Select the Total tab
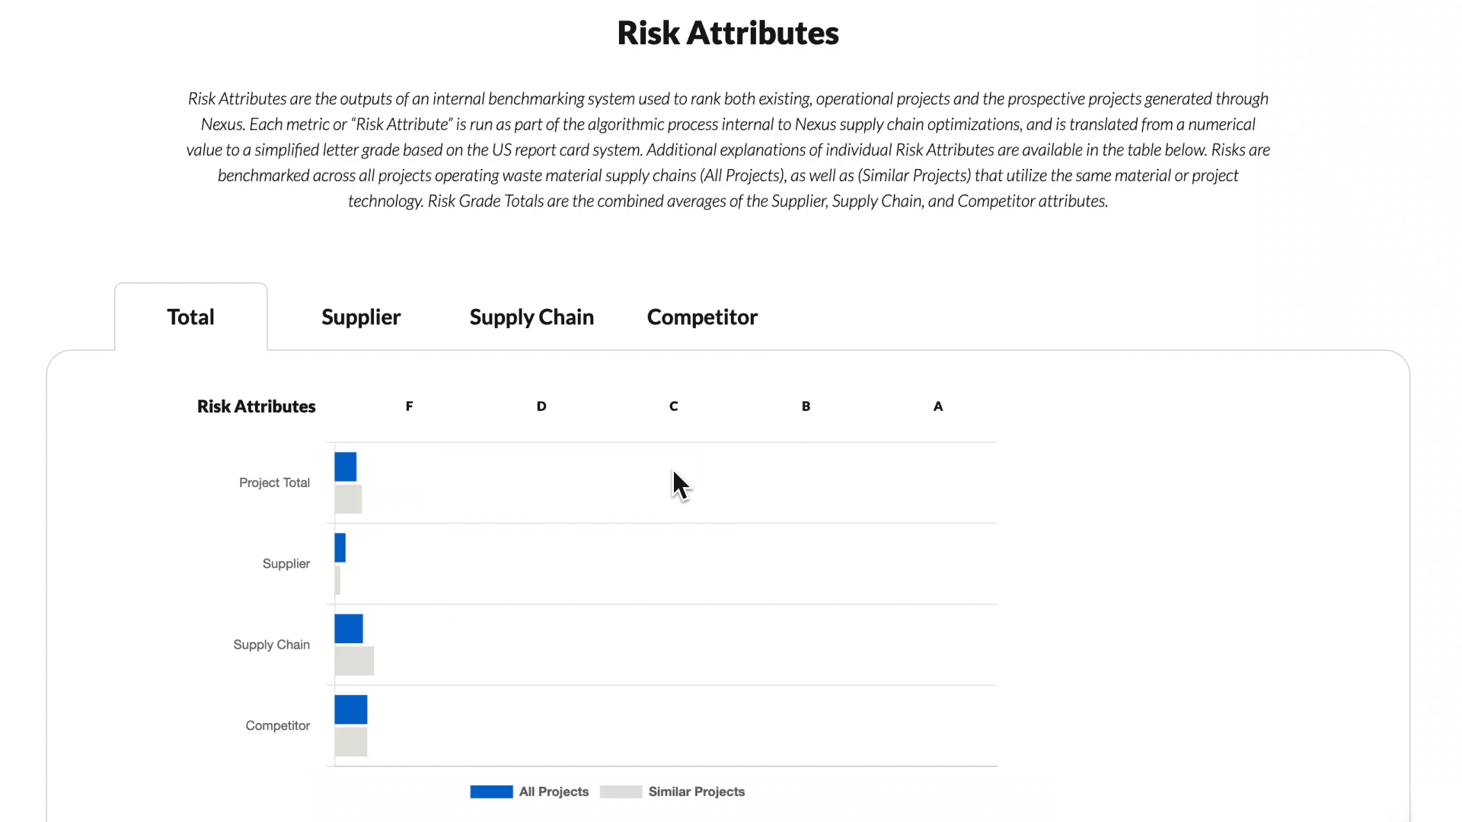The height and width of the screenshot is (822, 1462). [x=190, y=317]
